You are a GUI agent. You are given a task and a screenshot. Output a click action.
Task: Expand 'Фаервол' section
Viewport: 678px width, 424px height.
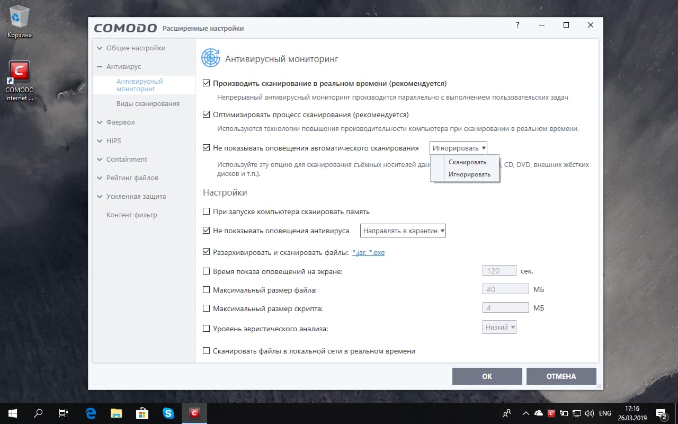(x=116, y=122)
